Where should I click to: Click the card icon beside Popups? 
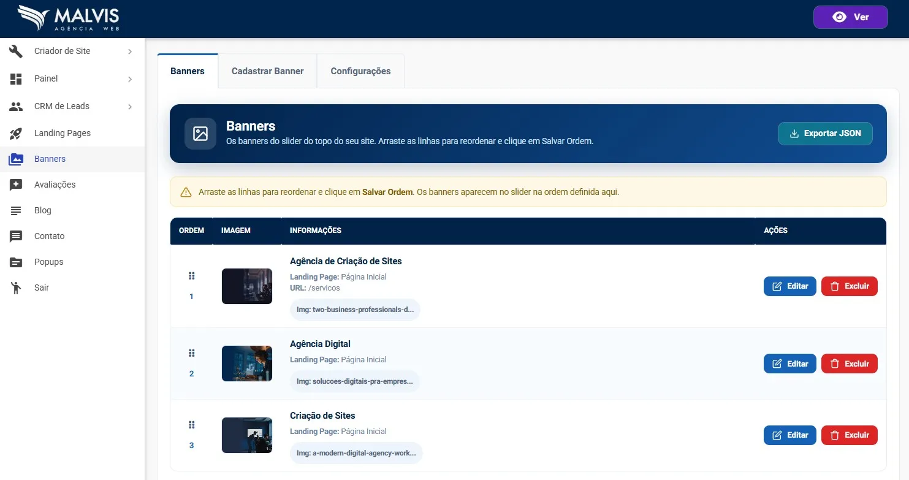click(x=16, y=262)
